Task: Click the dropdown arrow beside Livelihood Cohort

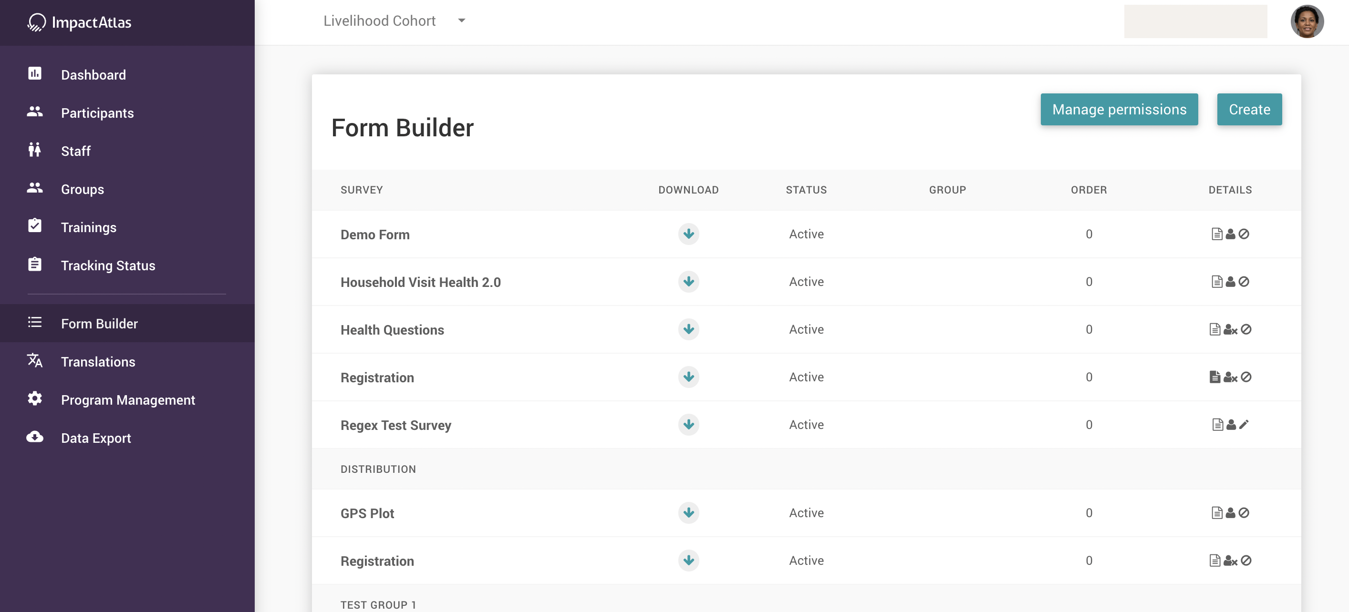Action: (461, 21)
